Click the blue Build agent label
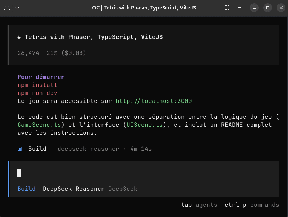 pos(27,189)
